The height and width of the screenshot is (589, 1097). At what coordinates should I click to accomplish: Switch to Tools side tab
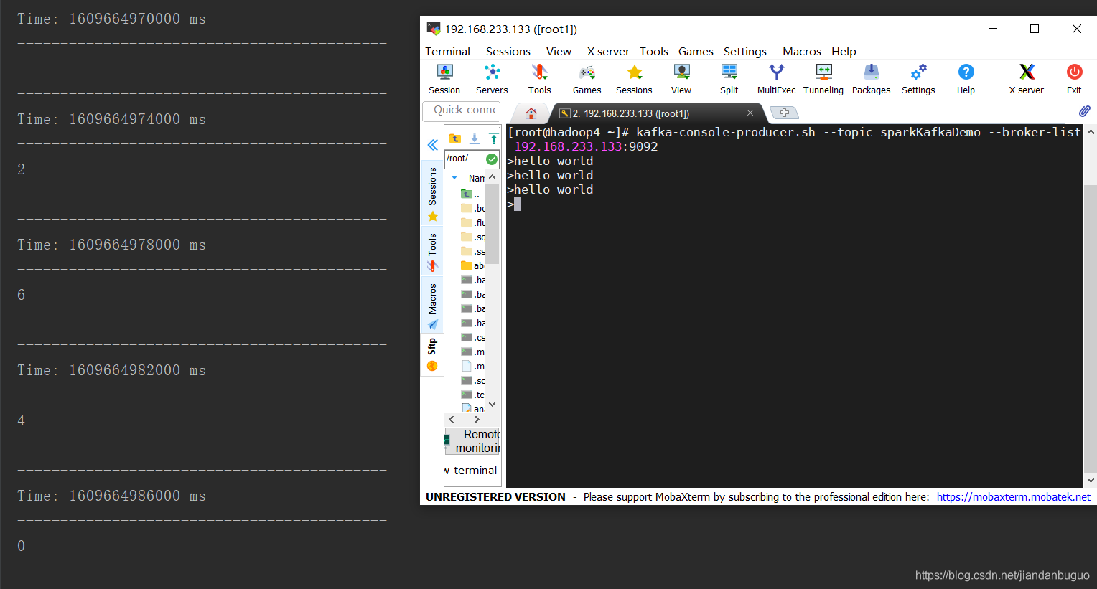(432, 252)
